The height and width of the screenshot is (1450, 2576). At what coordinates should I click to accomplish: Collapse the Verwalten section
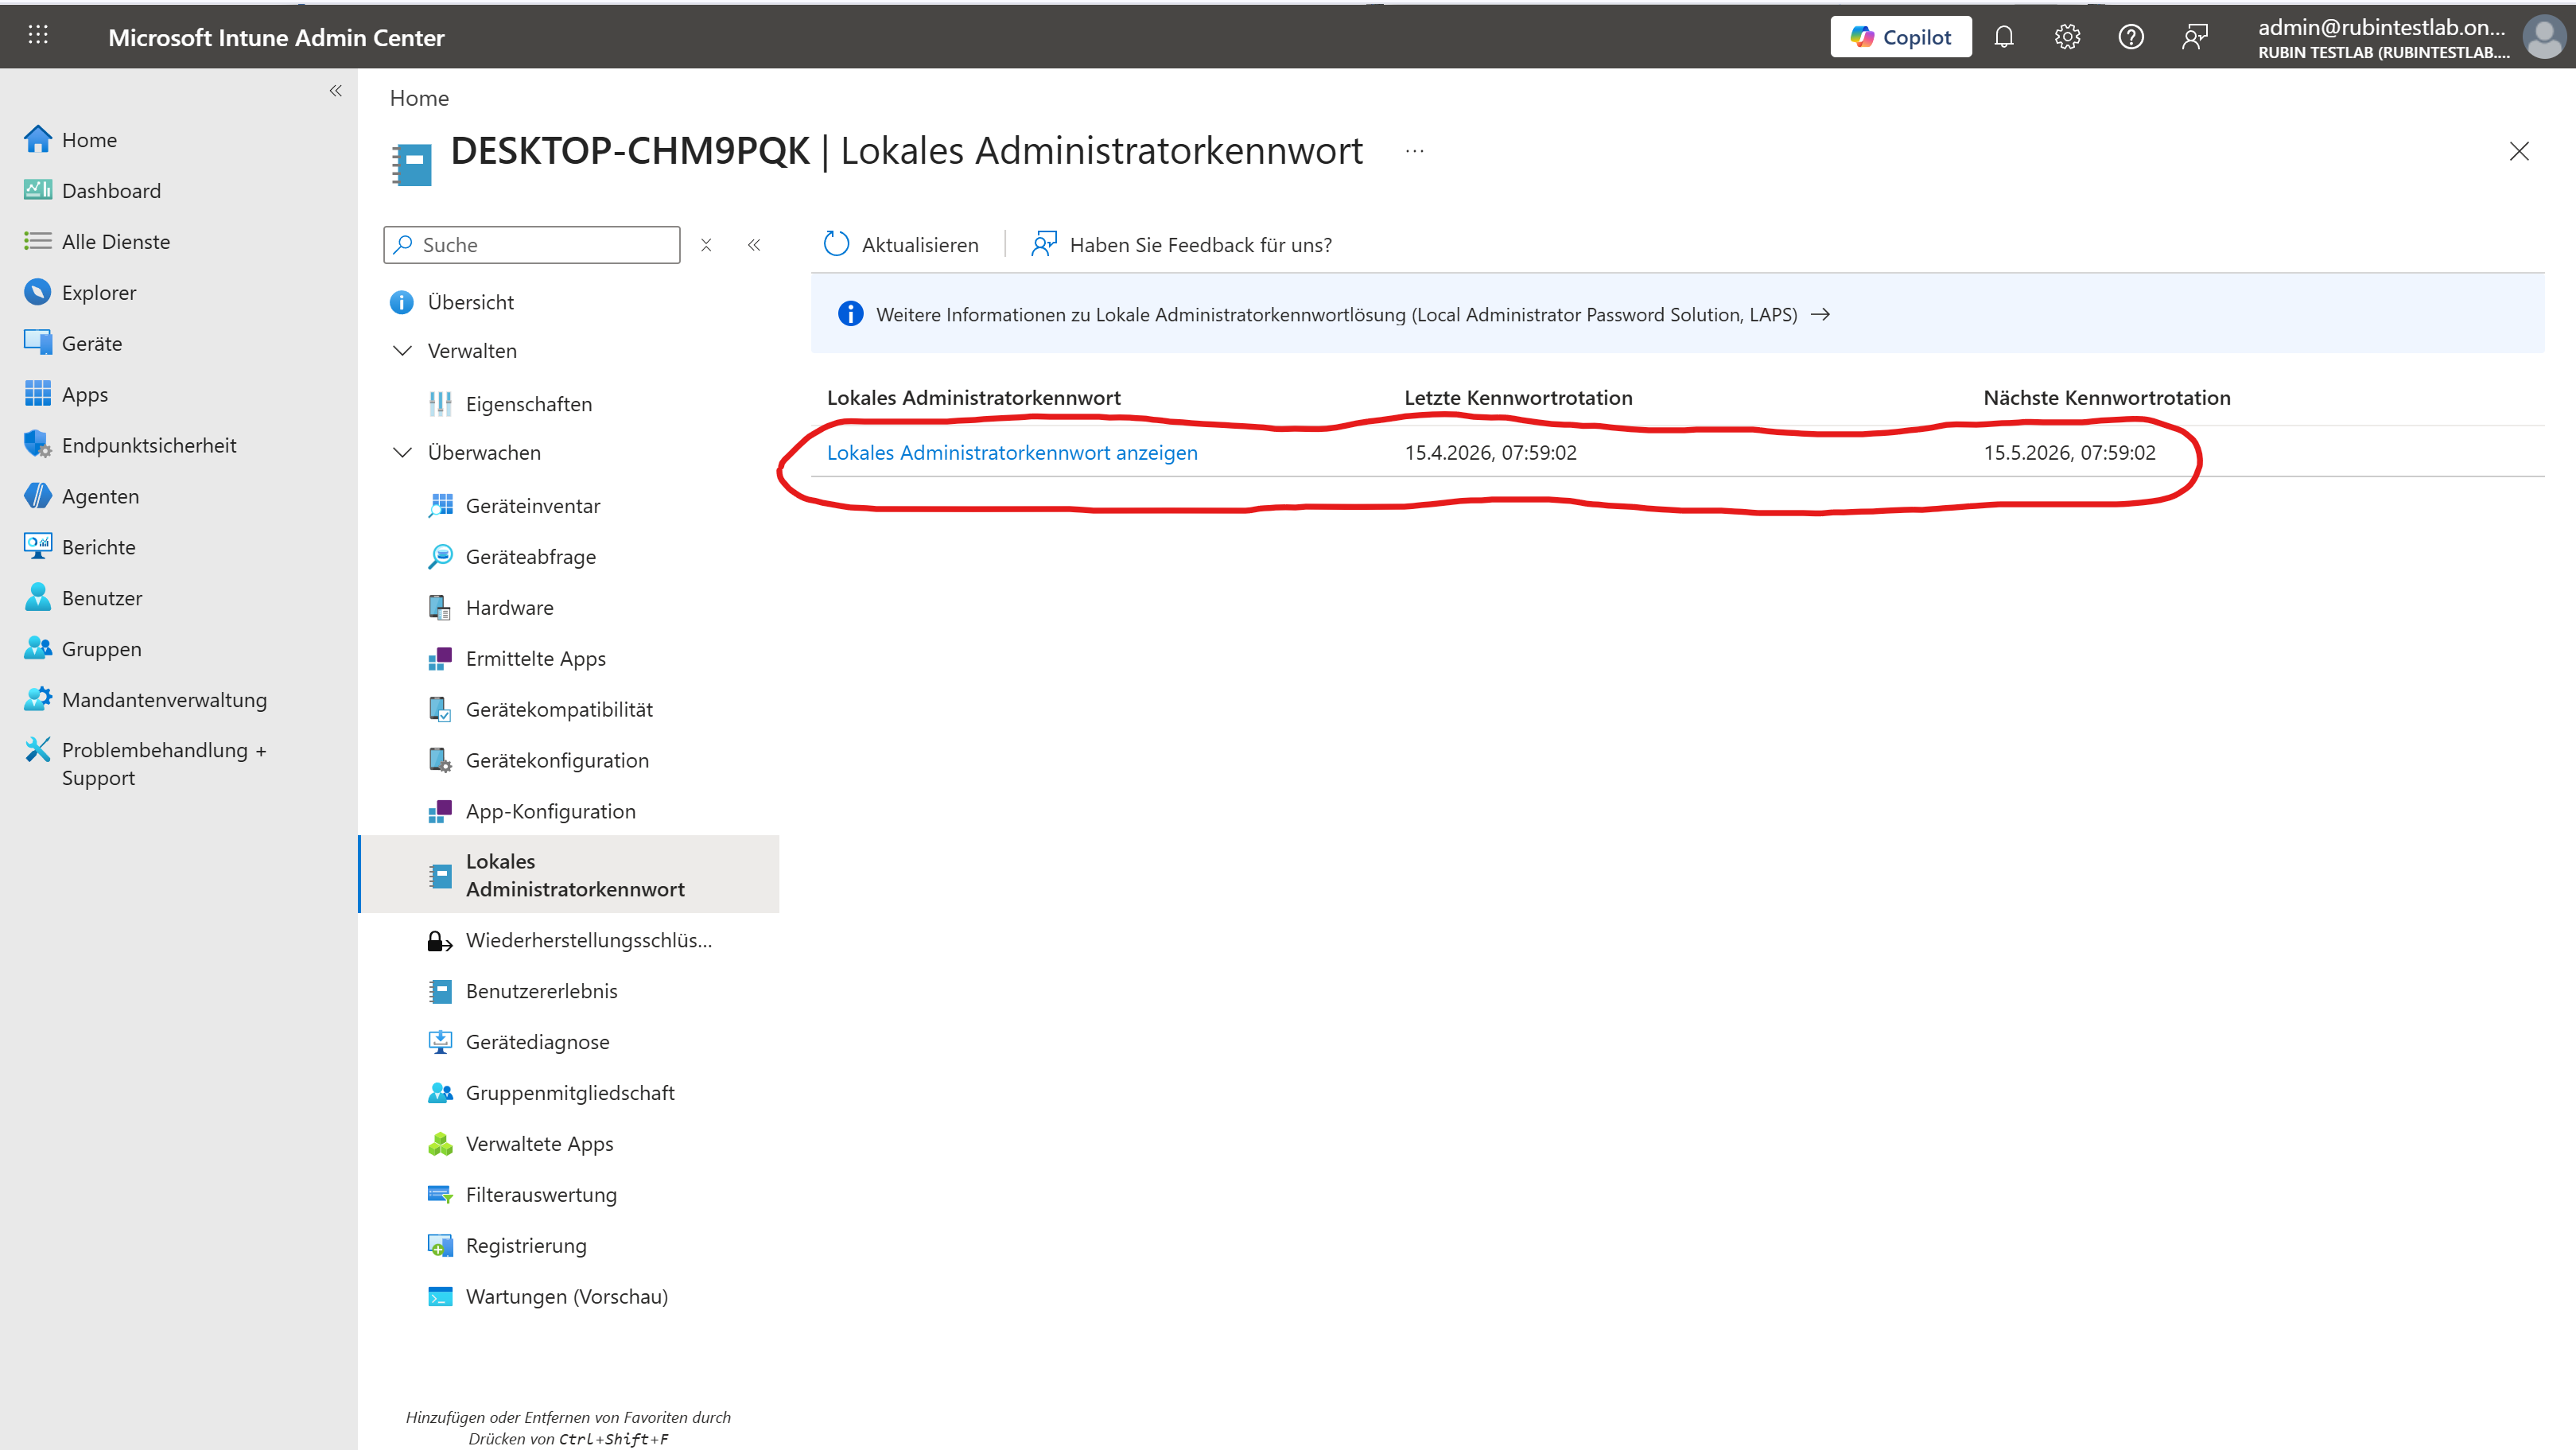[x=402, y=351]
